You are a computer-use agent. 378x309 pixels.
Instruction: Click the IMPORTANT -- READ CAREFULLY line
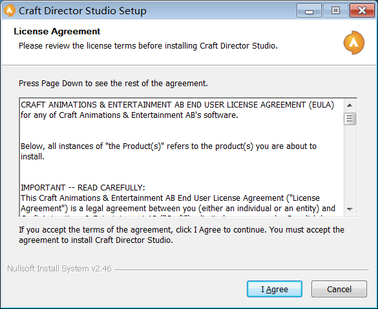pyautogui.click(x=83, y=188)
